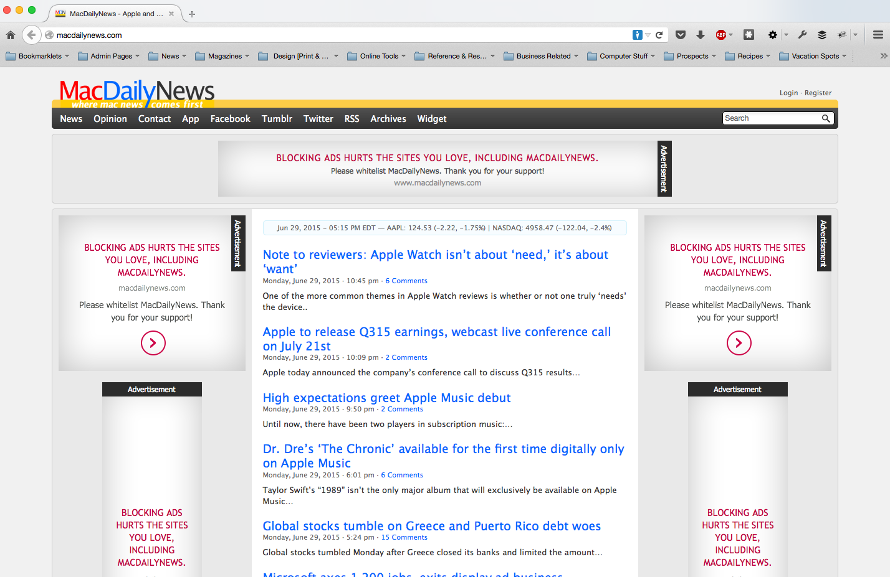Open the Design [Print & ... bookmark folder
Screen dimensions: 890x577
point(298,56)
